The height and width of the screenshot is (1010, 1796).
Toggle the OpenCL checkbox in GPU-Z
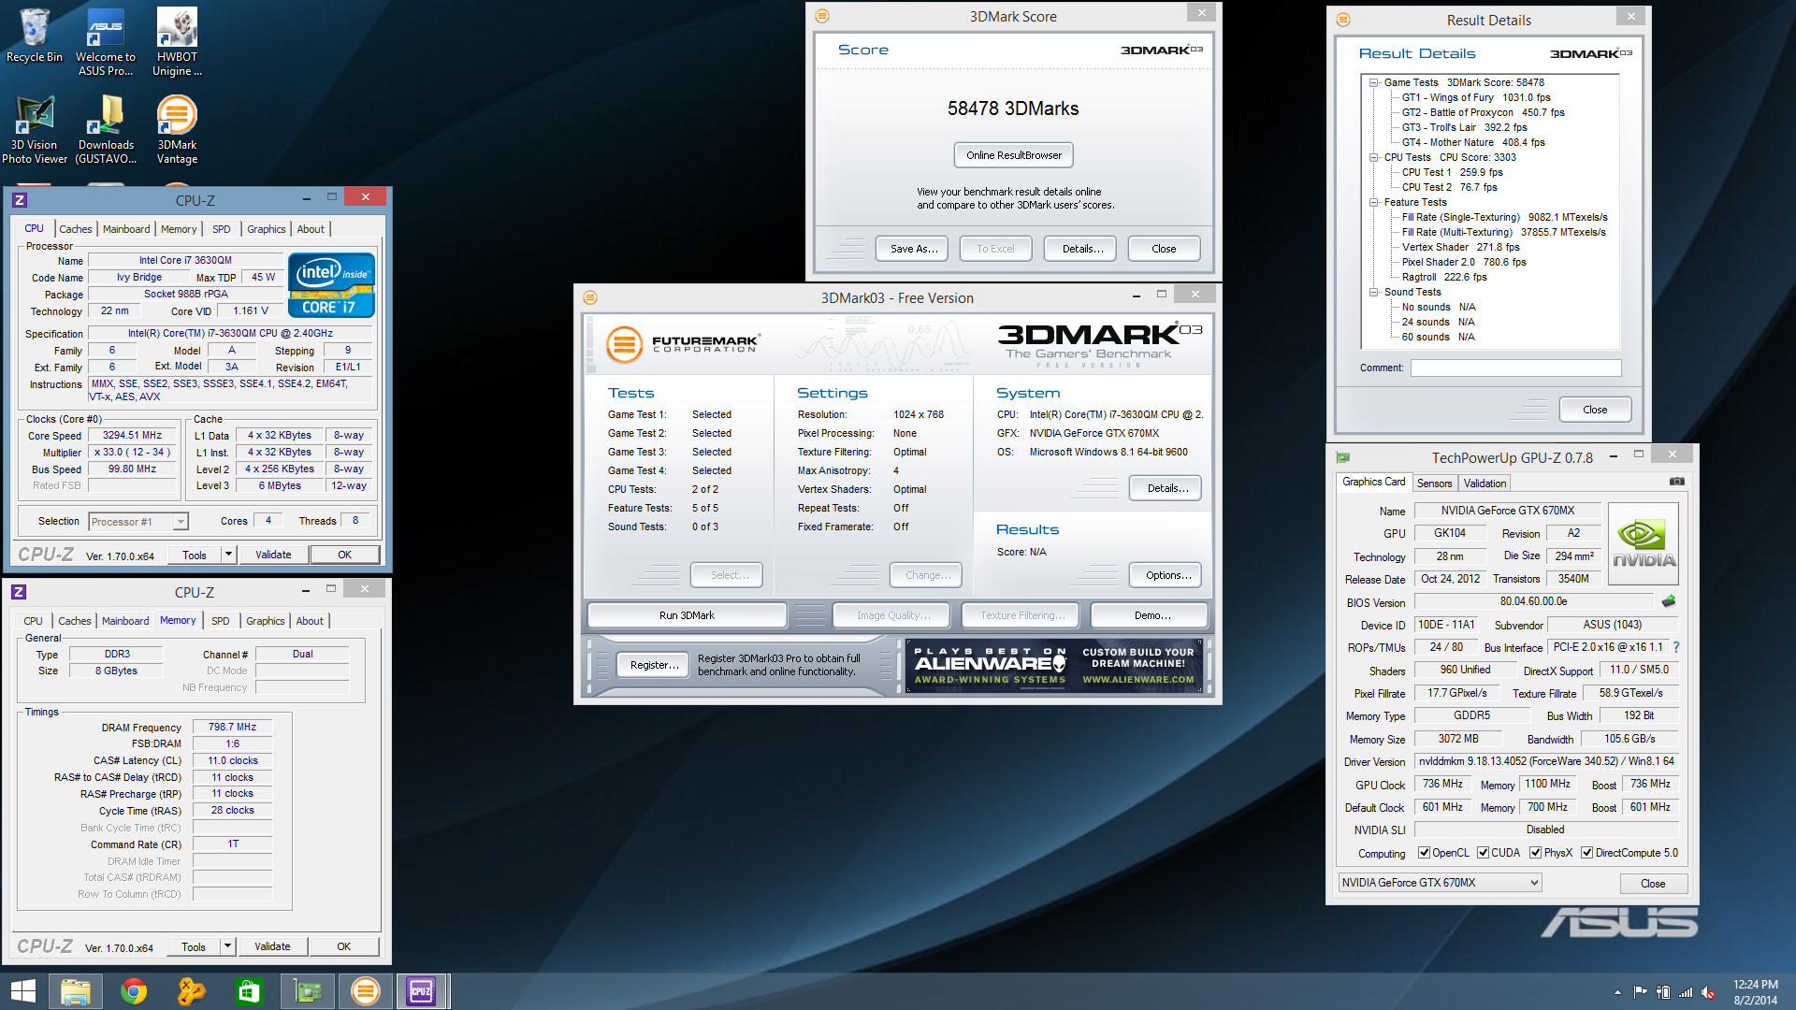coord(1424,853)
